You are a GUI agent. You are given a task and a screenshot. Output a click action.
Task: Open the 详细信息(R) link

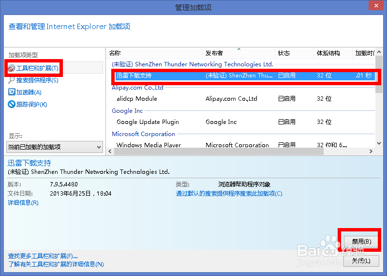[x=23, y=203]
